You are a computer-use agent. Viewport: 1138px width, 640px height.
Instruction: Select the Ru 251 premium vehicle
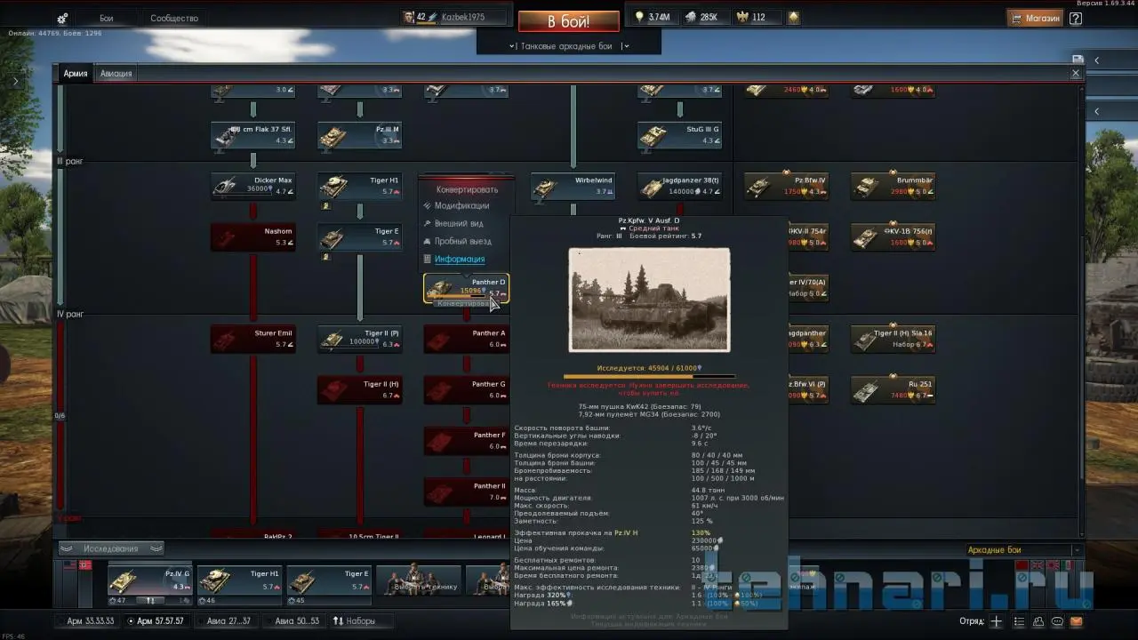[893, 390]
